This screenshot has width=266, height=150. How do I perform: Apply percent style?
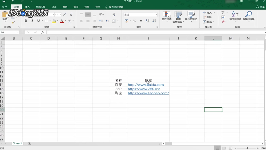tap(135, 21)
